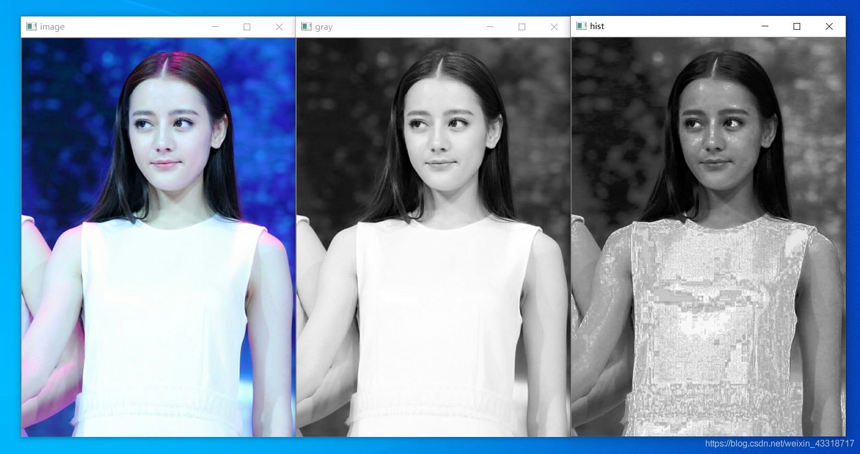Maximize the image window
This screenshot has width=860, height=454.
[247, 27]
